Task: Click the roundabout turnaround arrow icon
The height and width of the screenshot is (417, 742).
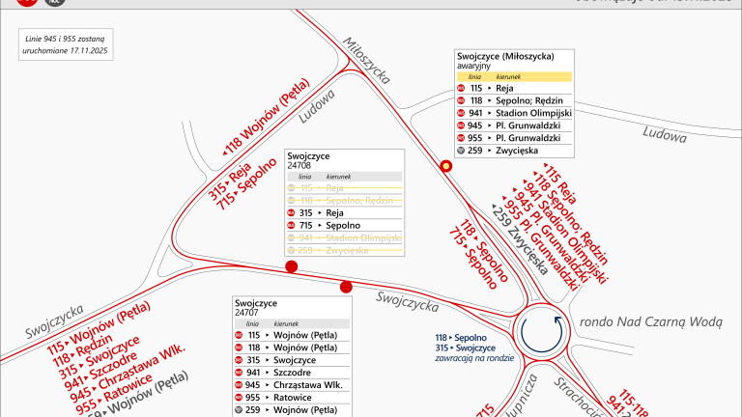Action: pos(542,331)
